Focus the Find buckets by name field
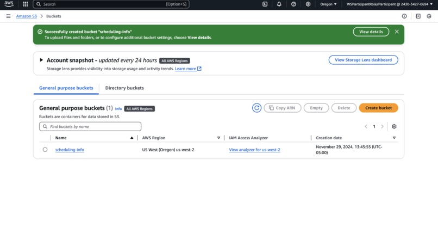 [x=90, y=126]
